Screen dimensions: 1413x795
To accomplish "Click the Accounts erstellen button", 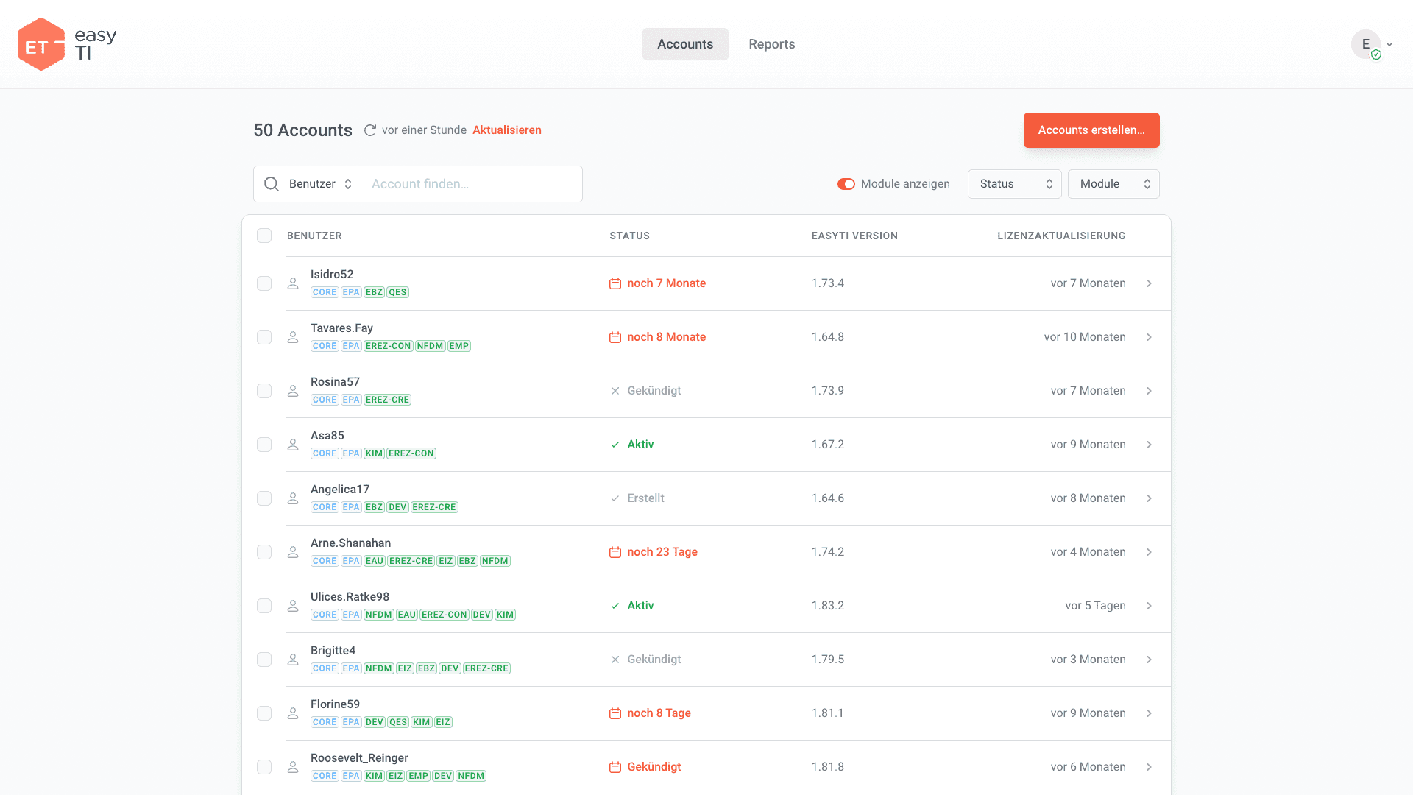I will tap(1091, 130).
